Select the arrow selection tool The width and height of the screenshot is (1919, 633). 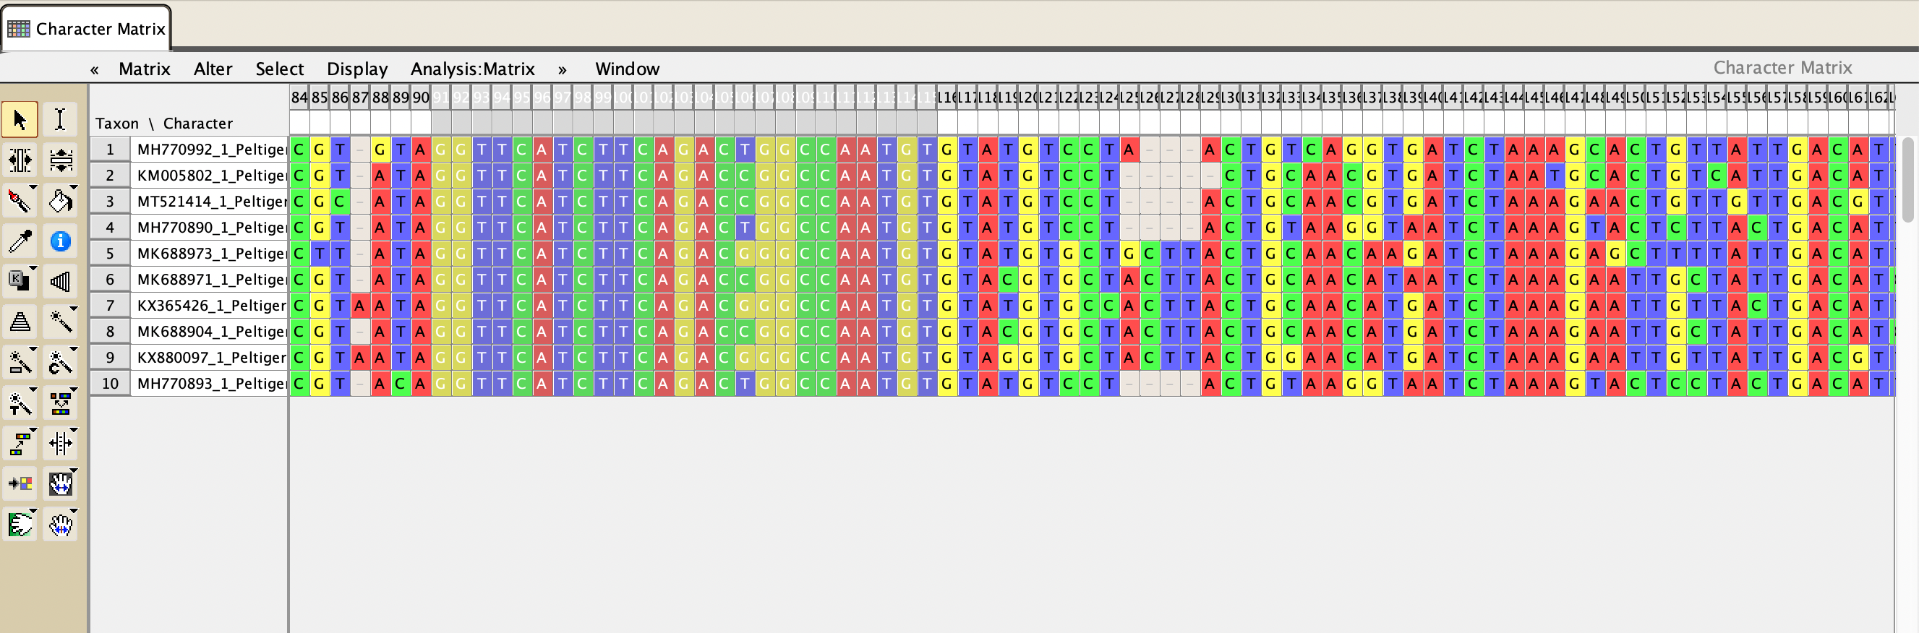[20, 120]
